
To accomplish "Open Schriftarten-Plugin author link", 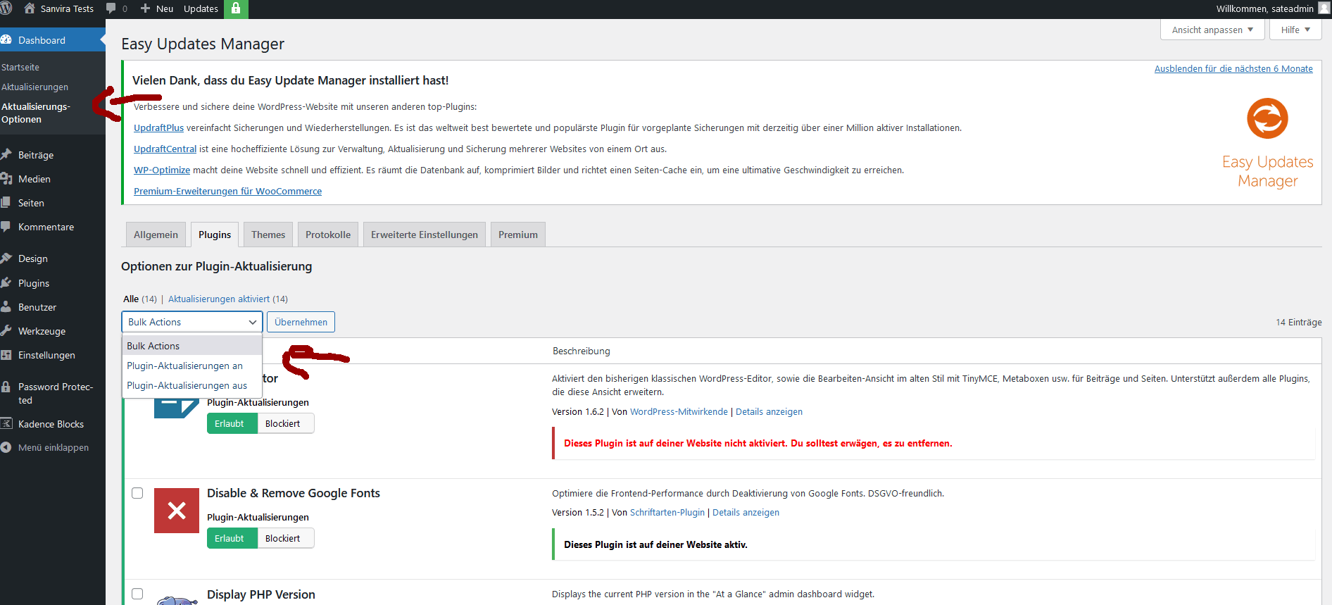I will pos(667,512).
